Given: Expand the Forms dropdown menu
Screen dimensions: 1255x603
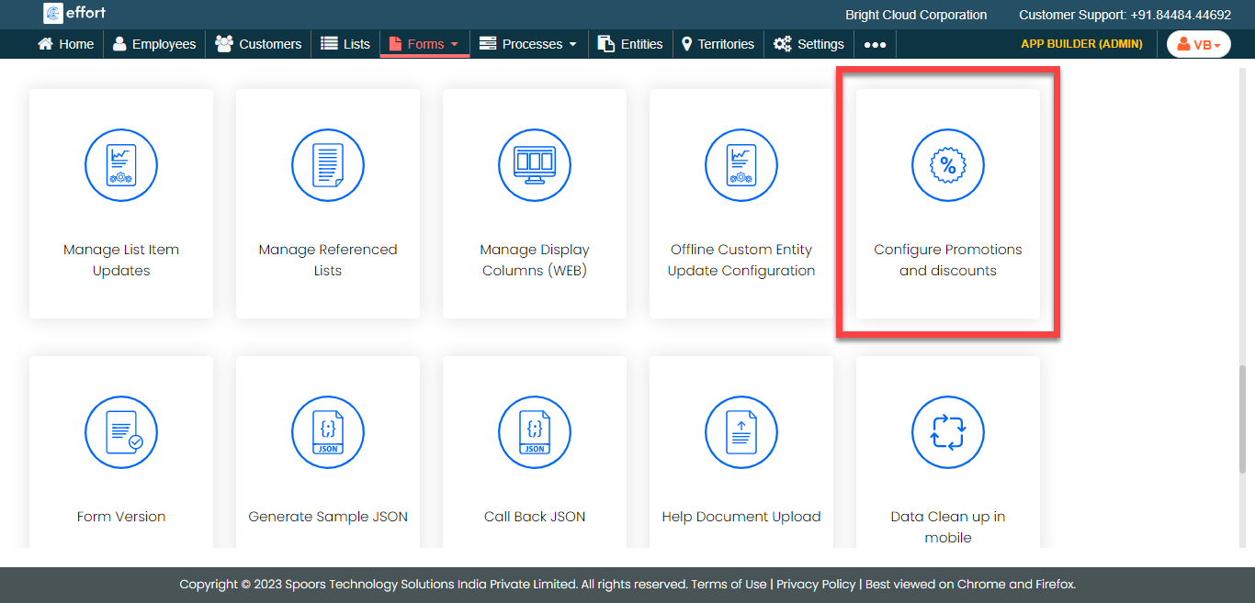Looking at the screenshot, I should 424,44.
